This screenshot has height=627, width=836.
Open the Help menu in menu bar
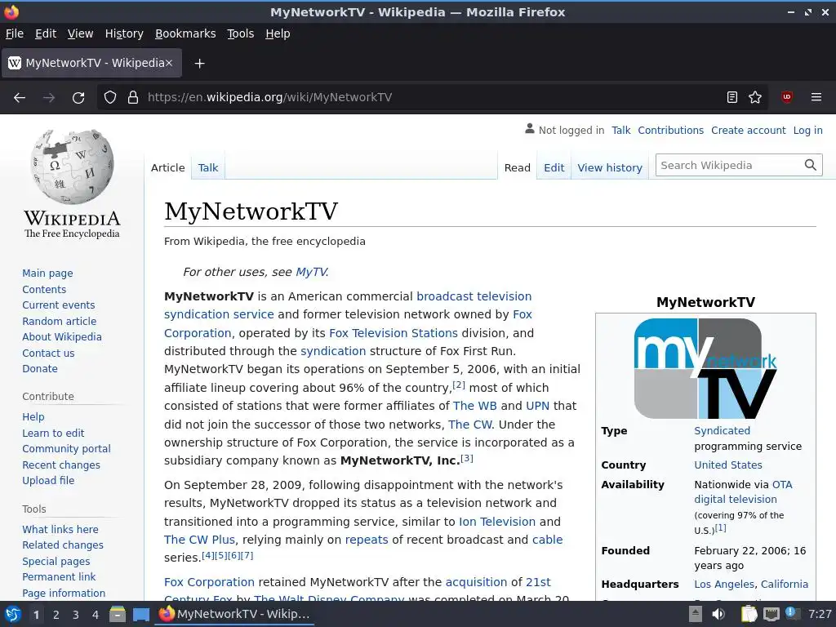[278, 33]
